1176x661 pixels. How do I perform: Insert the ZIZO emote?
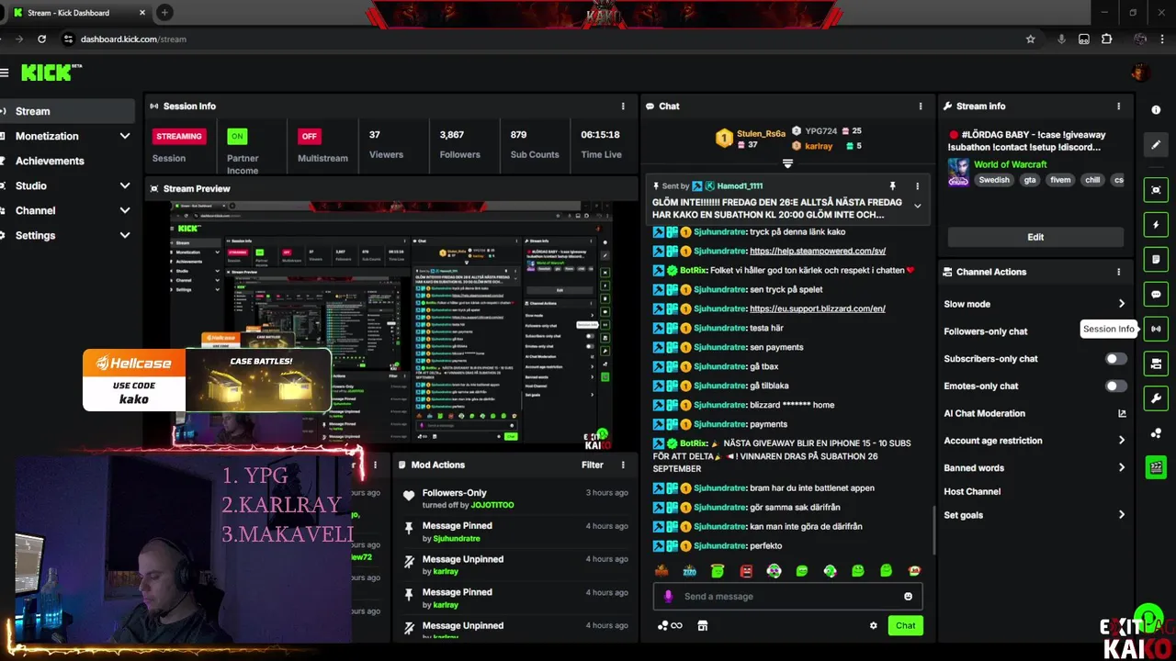(690, 571)
